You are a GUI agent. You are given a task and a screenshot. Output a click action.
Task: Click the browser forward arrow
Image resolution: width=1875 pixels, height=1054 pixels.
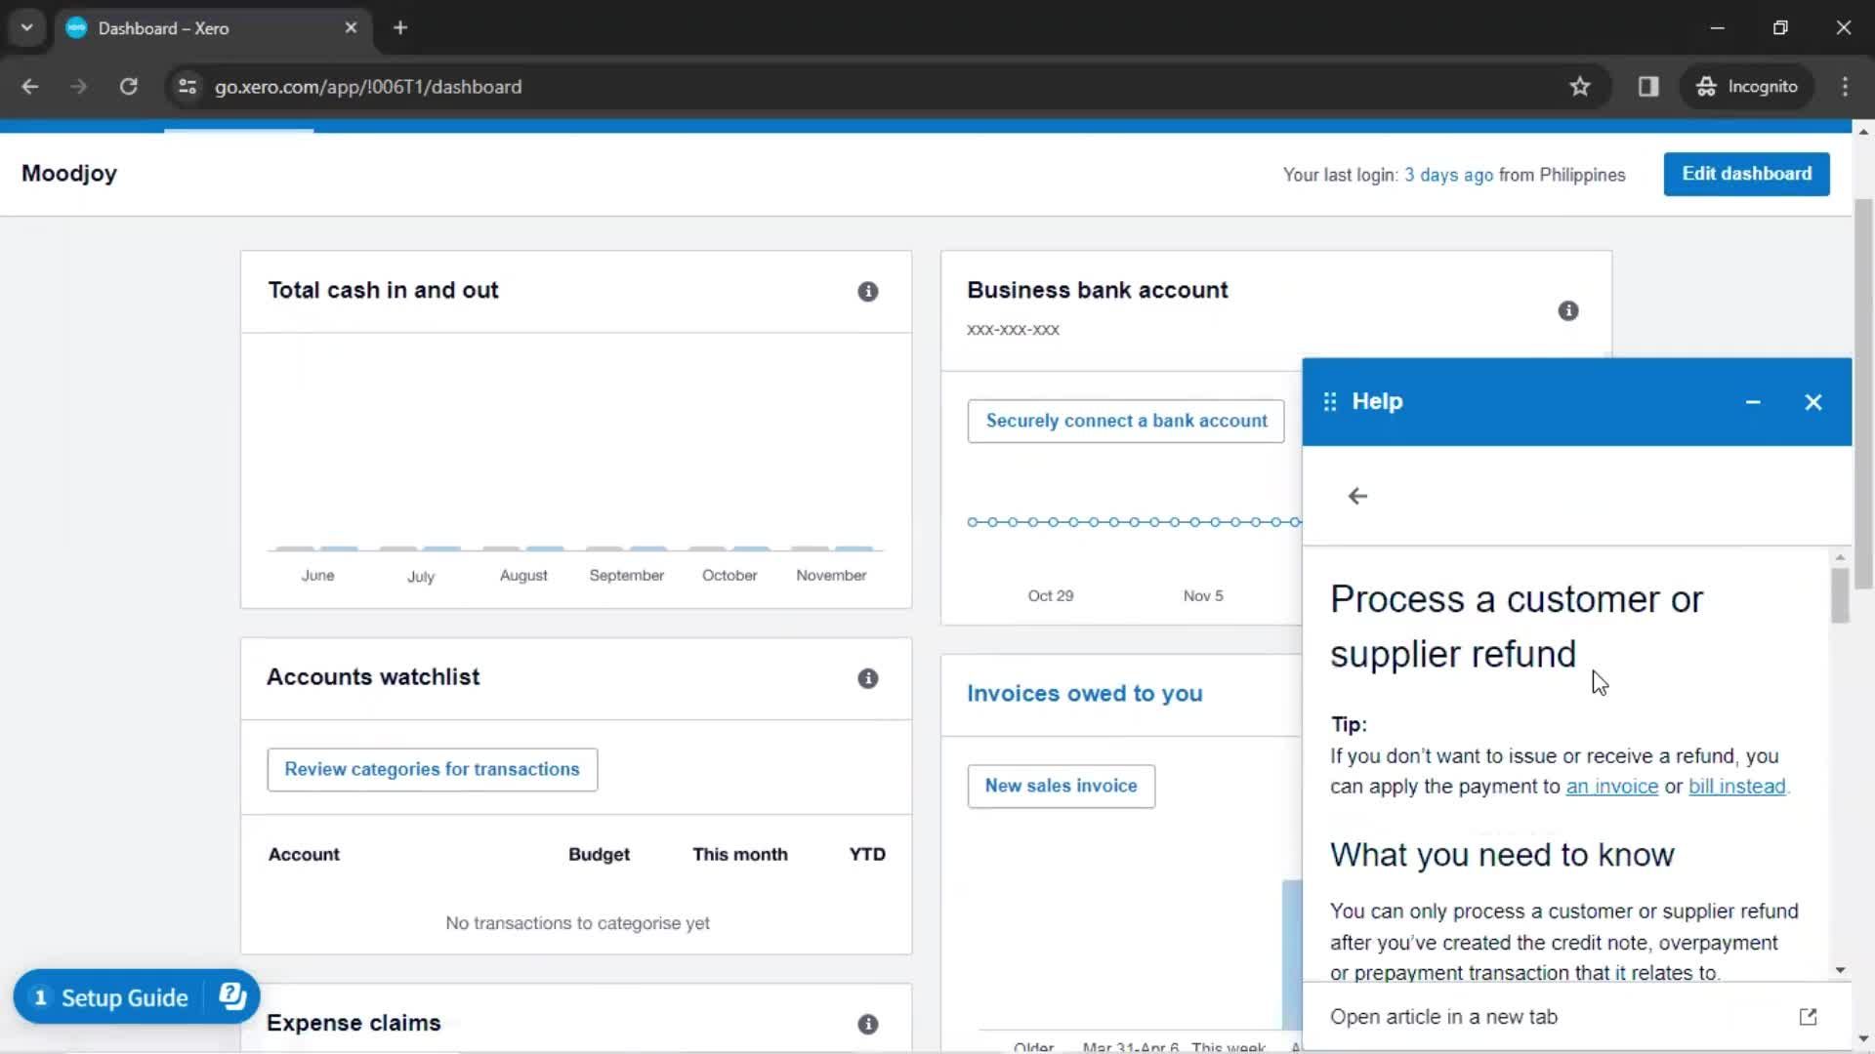pyautogui.click(x=79, y=87)
